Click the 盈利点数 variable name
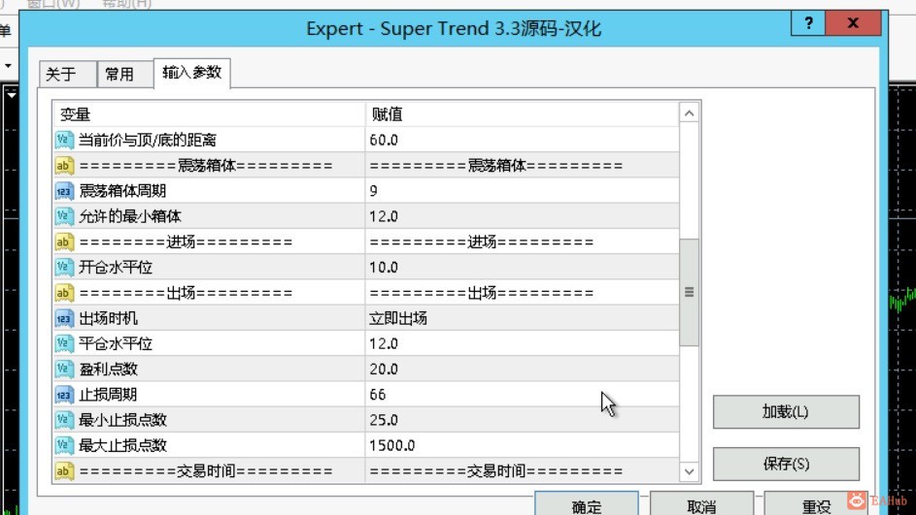916x515 pixels. [108, 370]
